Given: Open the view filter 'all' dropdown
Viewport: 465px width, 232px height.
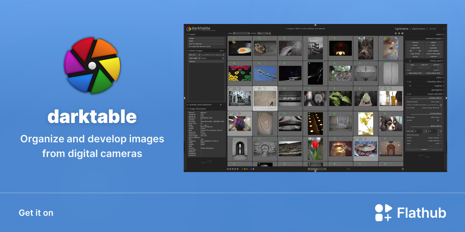Looking at the screenshot, I should pos(241,33).
